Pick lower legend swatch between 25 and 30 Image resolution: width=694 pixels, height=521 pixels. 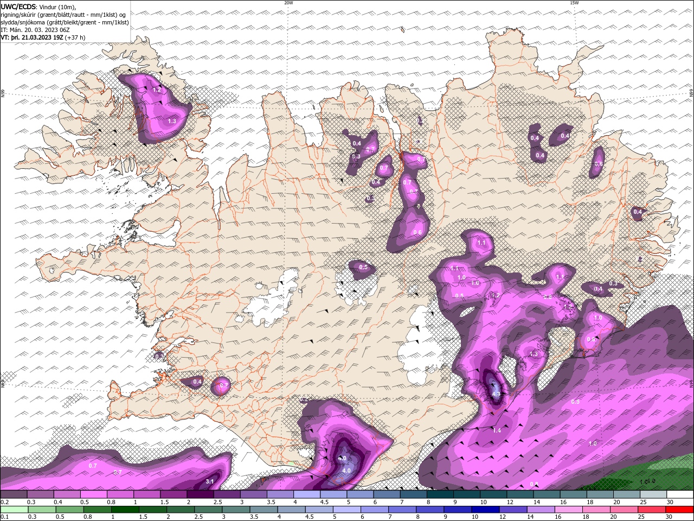tap(652, 510)
